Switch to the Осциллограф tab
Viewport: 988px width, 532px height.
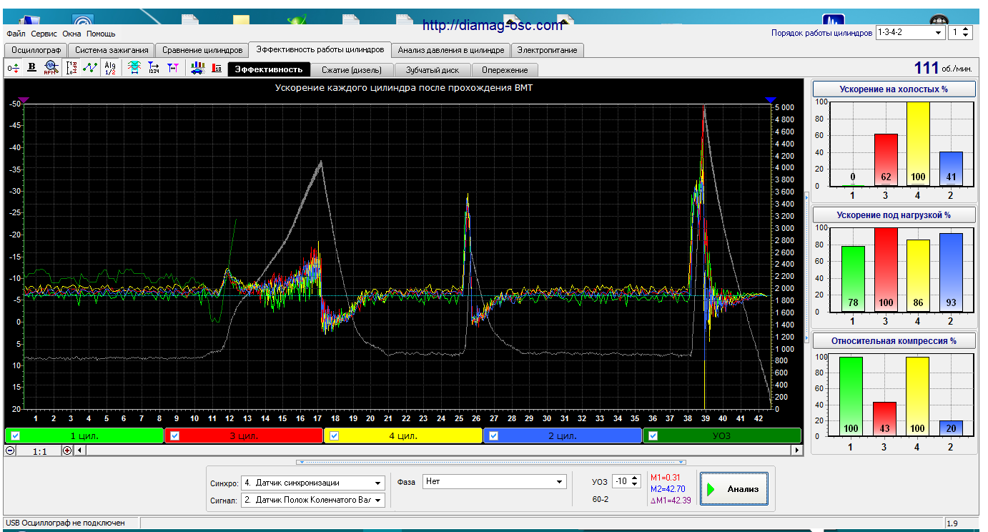[x=36, y=50]
